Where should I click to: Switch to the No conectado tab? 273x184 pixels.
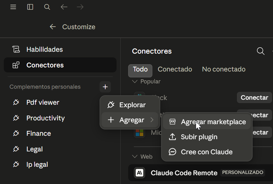[224, 69]
